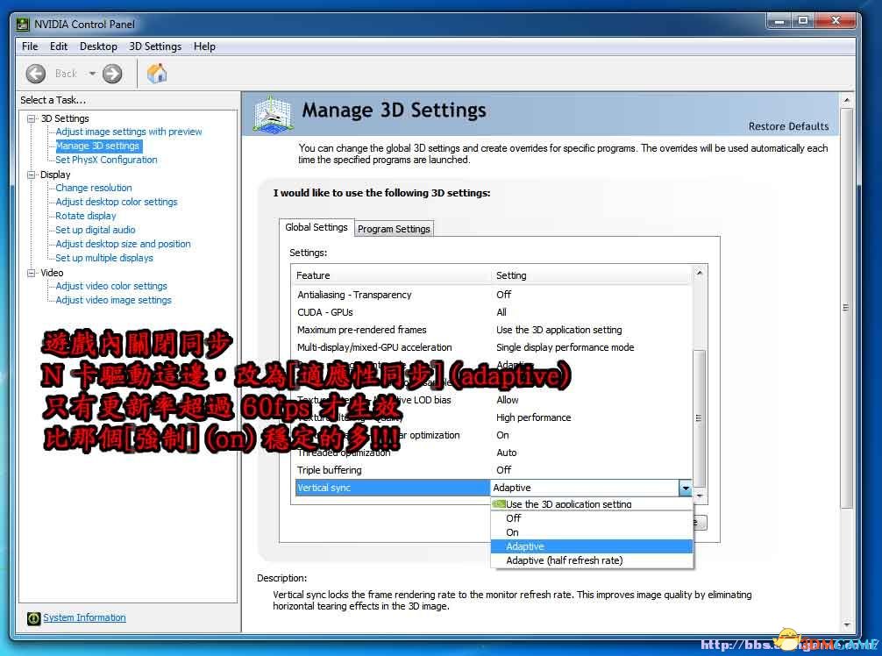Open Set PhysX Configuration
The height and width of the screenshot is (656, 882).
tap(106, 160)
